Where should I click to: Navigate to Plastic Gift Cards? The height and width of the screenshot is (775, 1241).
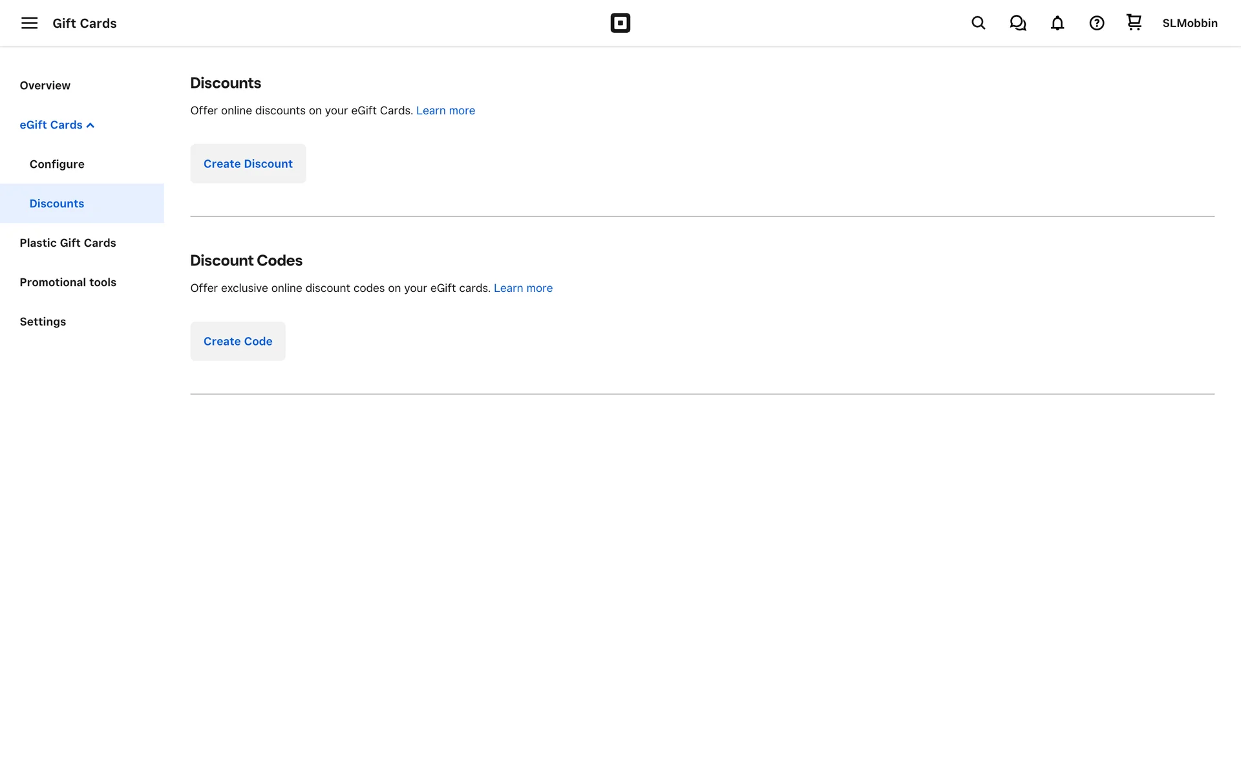click(68, 243)
